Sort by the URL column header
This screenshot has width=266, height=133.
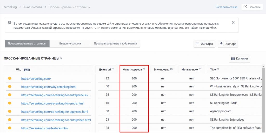click(18, 69)
